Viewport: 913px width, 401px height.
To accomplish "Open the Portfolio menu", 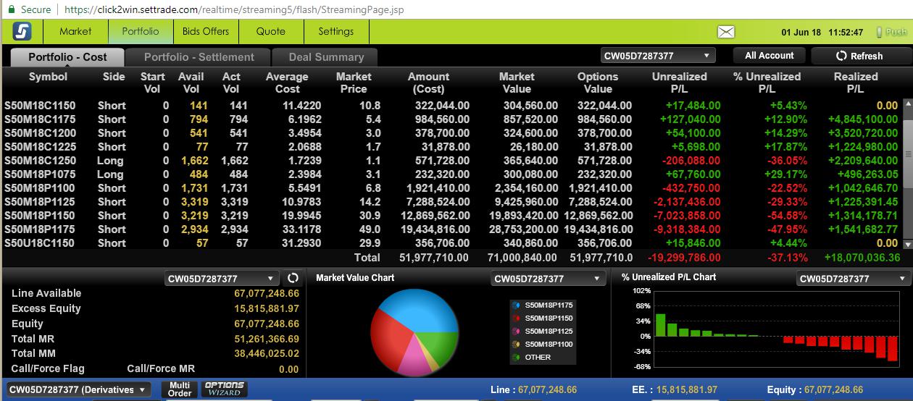I will (x=141, y=32).
